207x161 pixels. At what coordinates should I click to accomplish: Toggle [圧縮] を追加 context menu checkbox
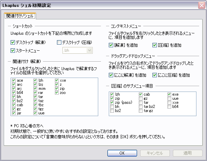coord(154,45)
